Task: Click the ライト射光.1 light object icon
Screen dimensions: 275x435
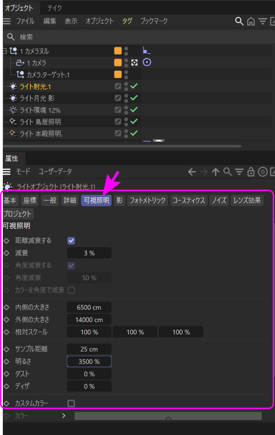Action: click(x=13, y=86)
